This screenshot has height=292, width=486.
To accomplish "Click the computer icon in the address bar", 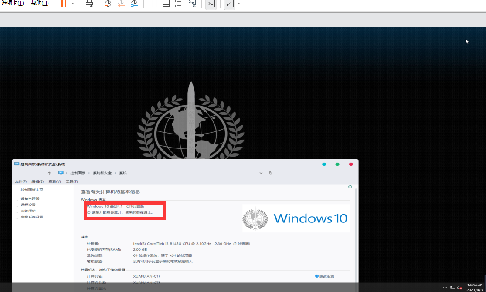I will click(61, 173).
